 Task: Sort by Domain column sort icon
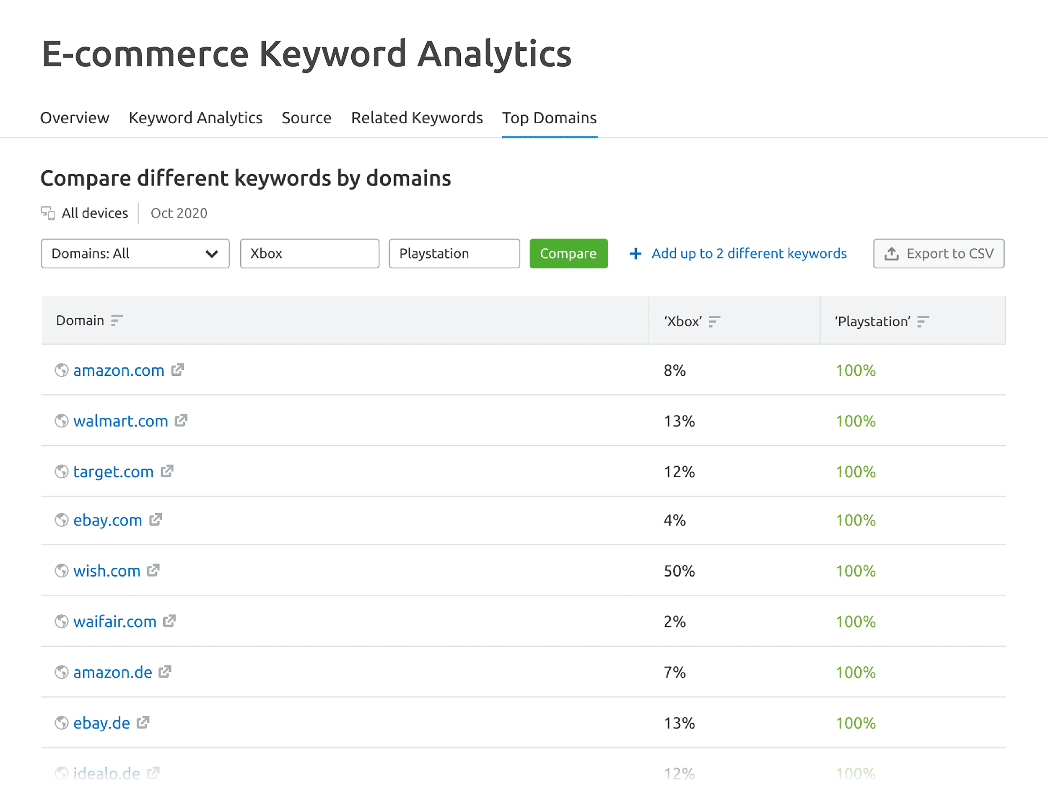[117, 321]
